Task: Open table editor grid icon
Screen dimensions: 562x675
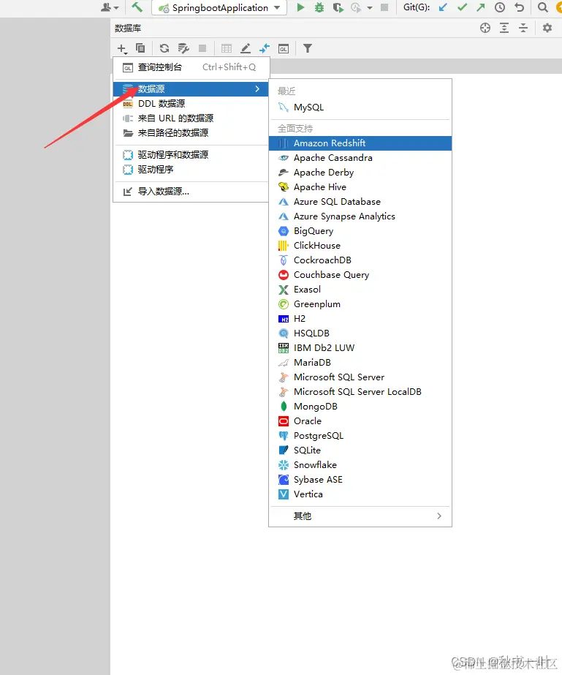Action: 227,49
